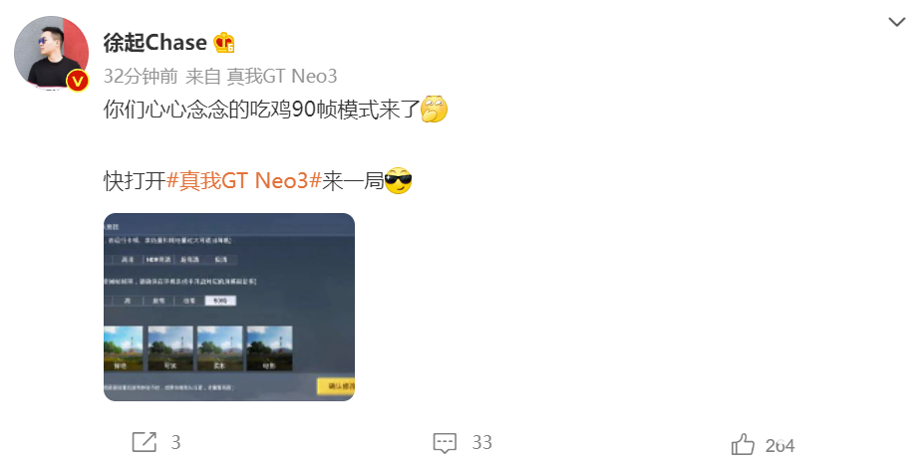Screen dimensions: 924x462
Task: Click the repost share icon
Action: pos(145,442)
